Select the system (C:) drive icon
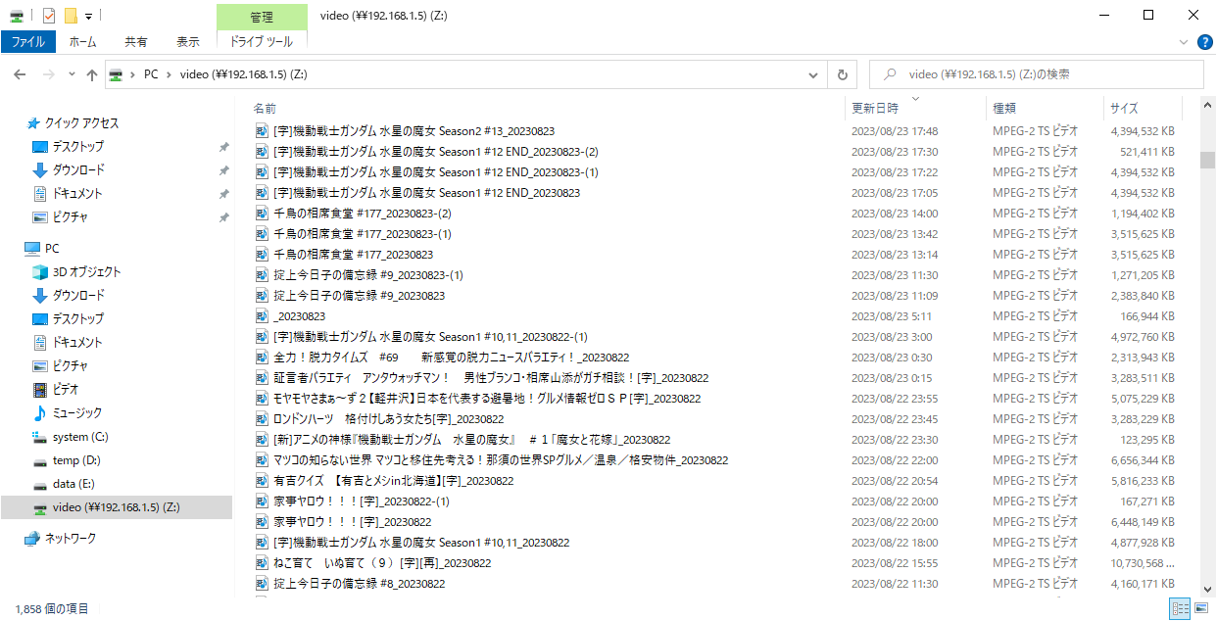Image resolution: width=1217 pixels, height=621 pixels. (x=40, y=437)
